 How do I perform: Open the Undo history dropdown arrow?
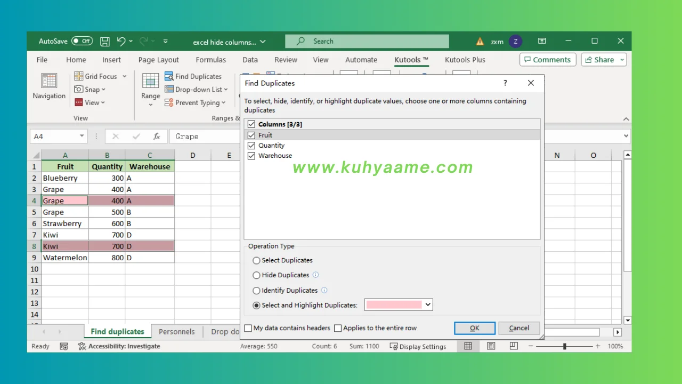pyautogui.click(x=131, y=41)
